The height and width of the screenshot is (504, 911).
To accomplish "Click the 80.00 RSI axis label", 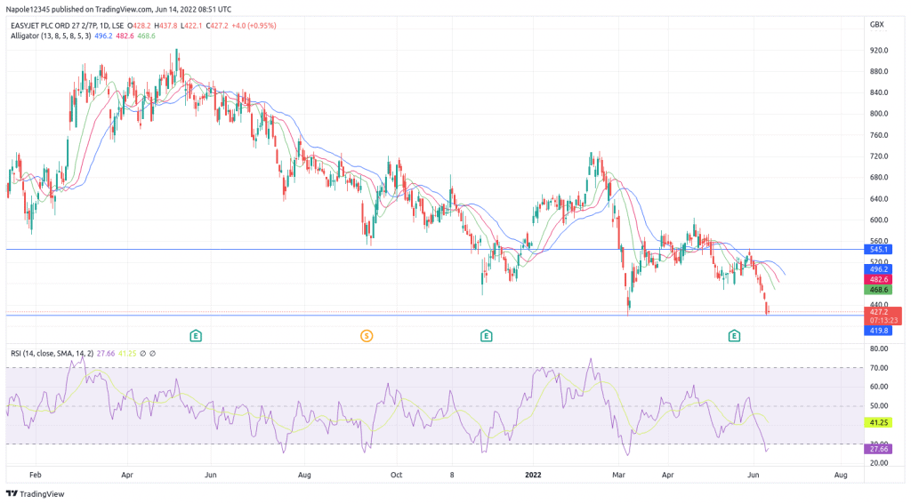I will 878,349.
